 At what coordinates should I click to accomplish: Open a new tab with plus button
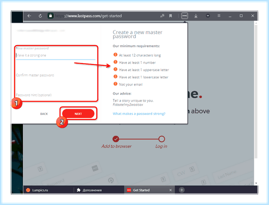click(x=182, y=190)
